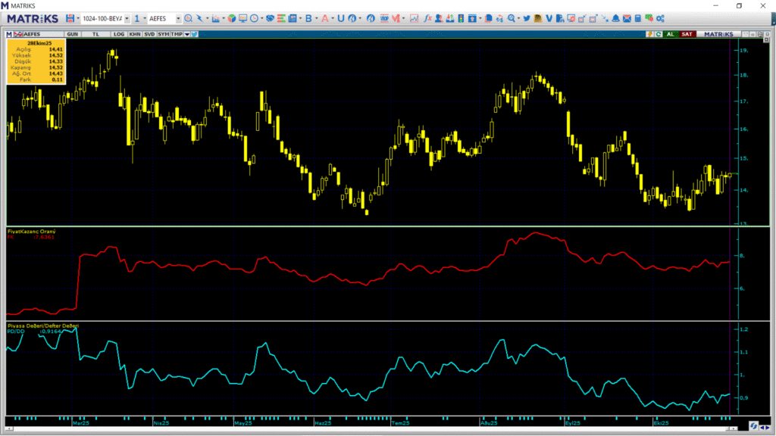Viewport: 776px width, 436px height.
Task: Toggle the SVD chart option
Action: pyautogui.click(x=149, y=34)
